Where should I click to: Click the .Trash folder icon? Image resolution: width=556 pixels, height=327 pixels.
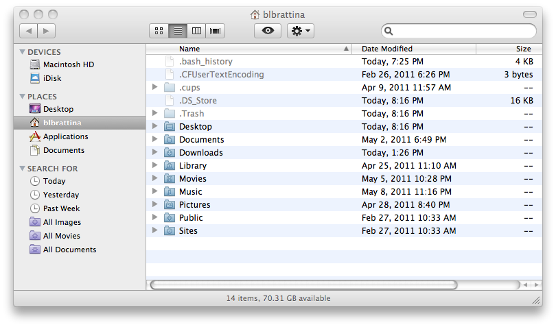(170, 113)
